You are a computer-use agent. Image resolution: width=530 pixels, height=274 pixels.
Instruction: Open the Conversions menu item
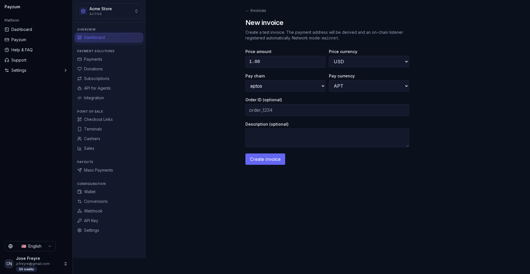point(109,201)
